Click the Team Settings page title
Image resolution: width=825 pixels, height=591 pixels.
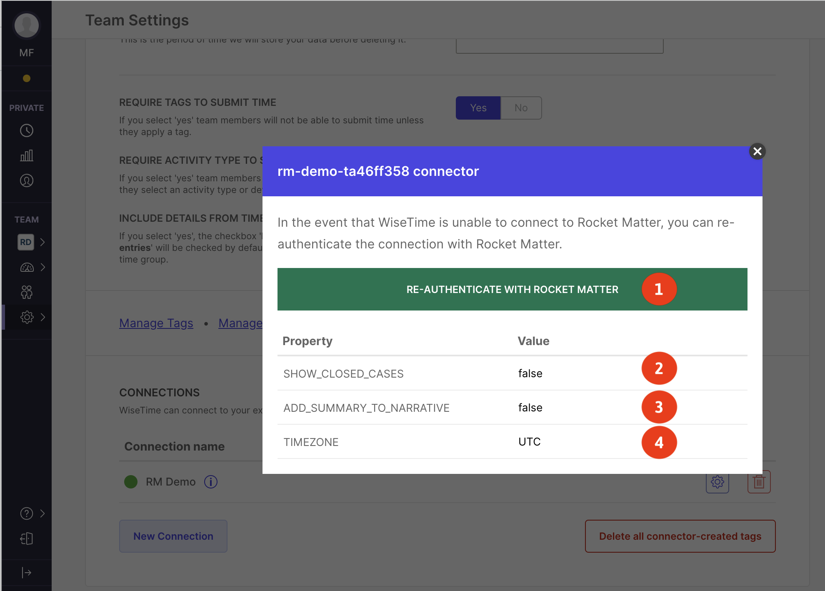tap(137, 20)
